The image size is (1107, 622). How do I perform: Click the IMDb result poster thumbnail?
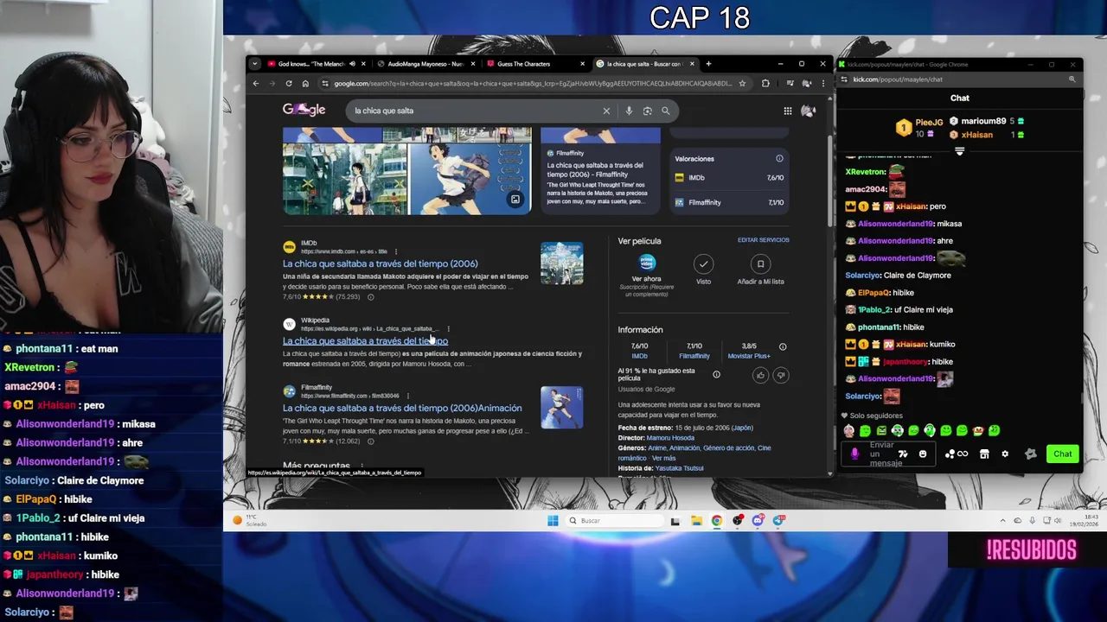tap(562, 263)
